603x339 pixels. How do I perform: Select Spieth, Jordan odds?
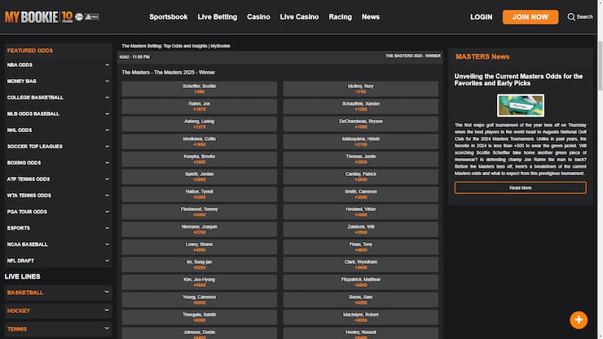point(199,177)
